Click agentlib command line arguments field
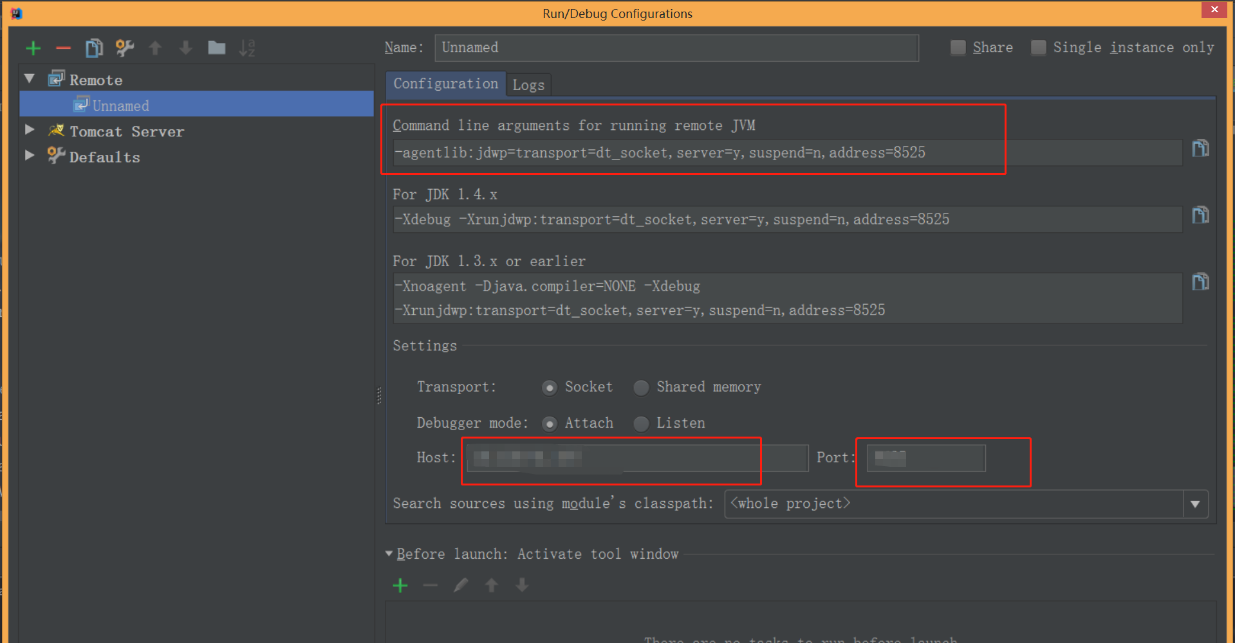 pos(787,153)
